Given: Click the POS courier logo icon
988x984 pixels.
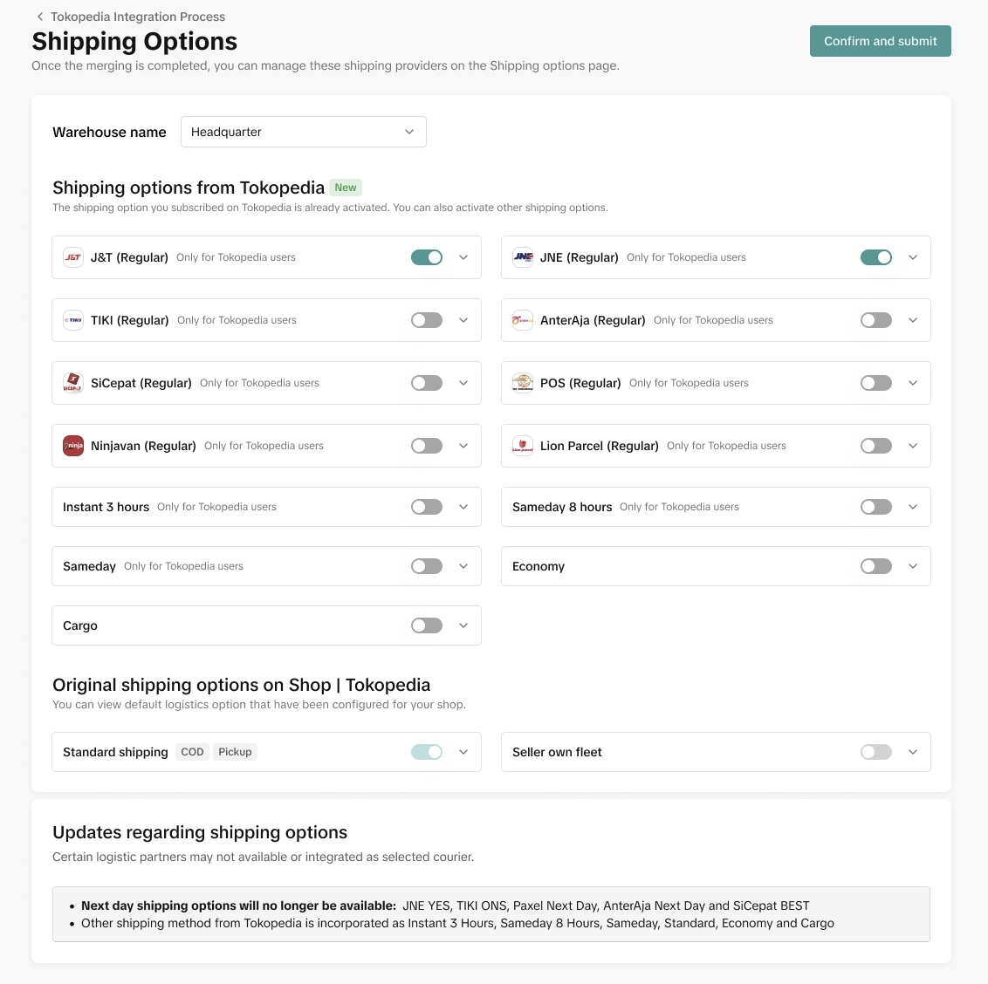Looking at the screenshot, I should [523, 383].
